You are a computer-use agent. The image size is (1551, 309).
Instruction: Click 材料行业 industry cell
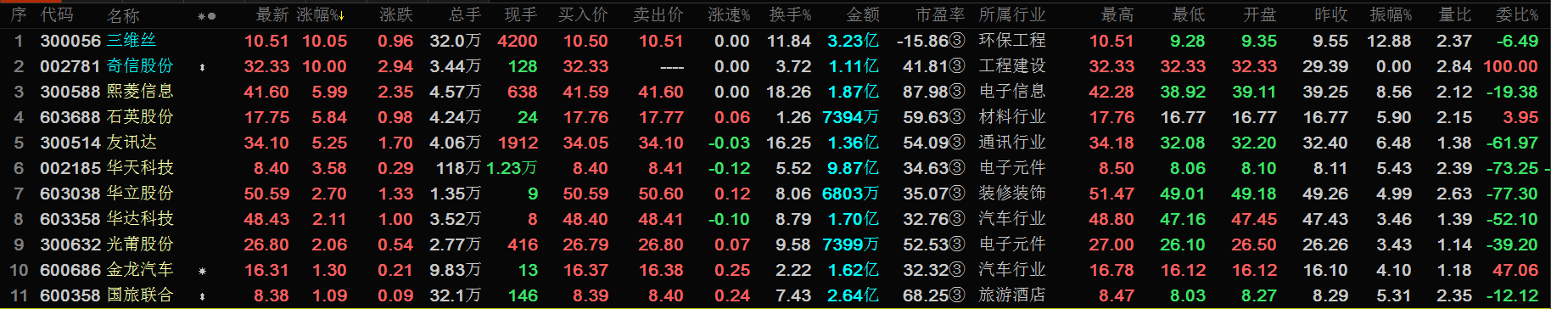pos(1012,116)
